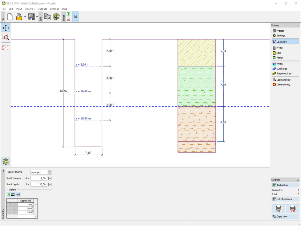
Task: Open the Type of shaft dropdown
Action: coord(49,172)
